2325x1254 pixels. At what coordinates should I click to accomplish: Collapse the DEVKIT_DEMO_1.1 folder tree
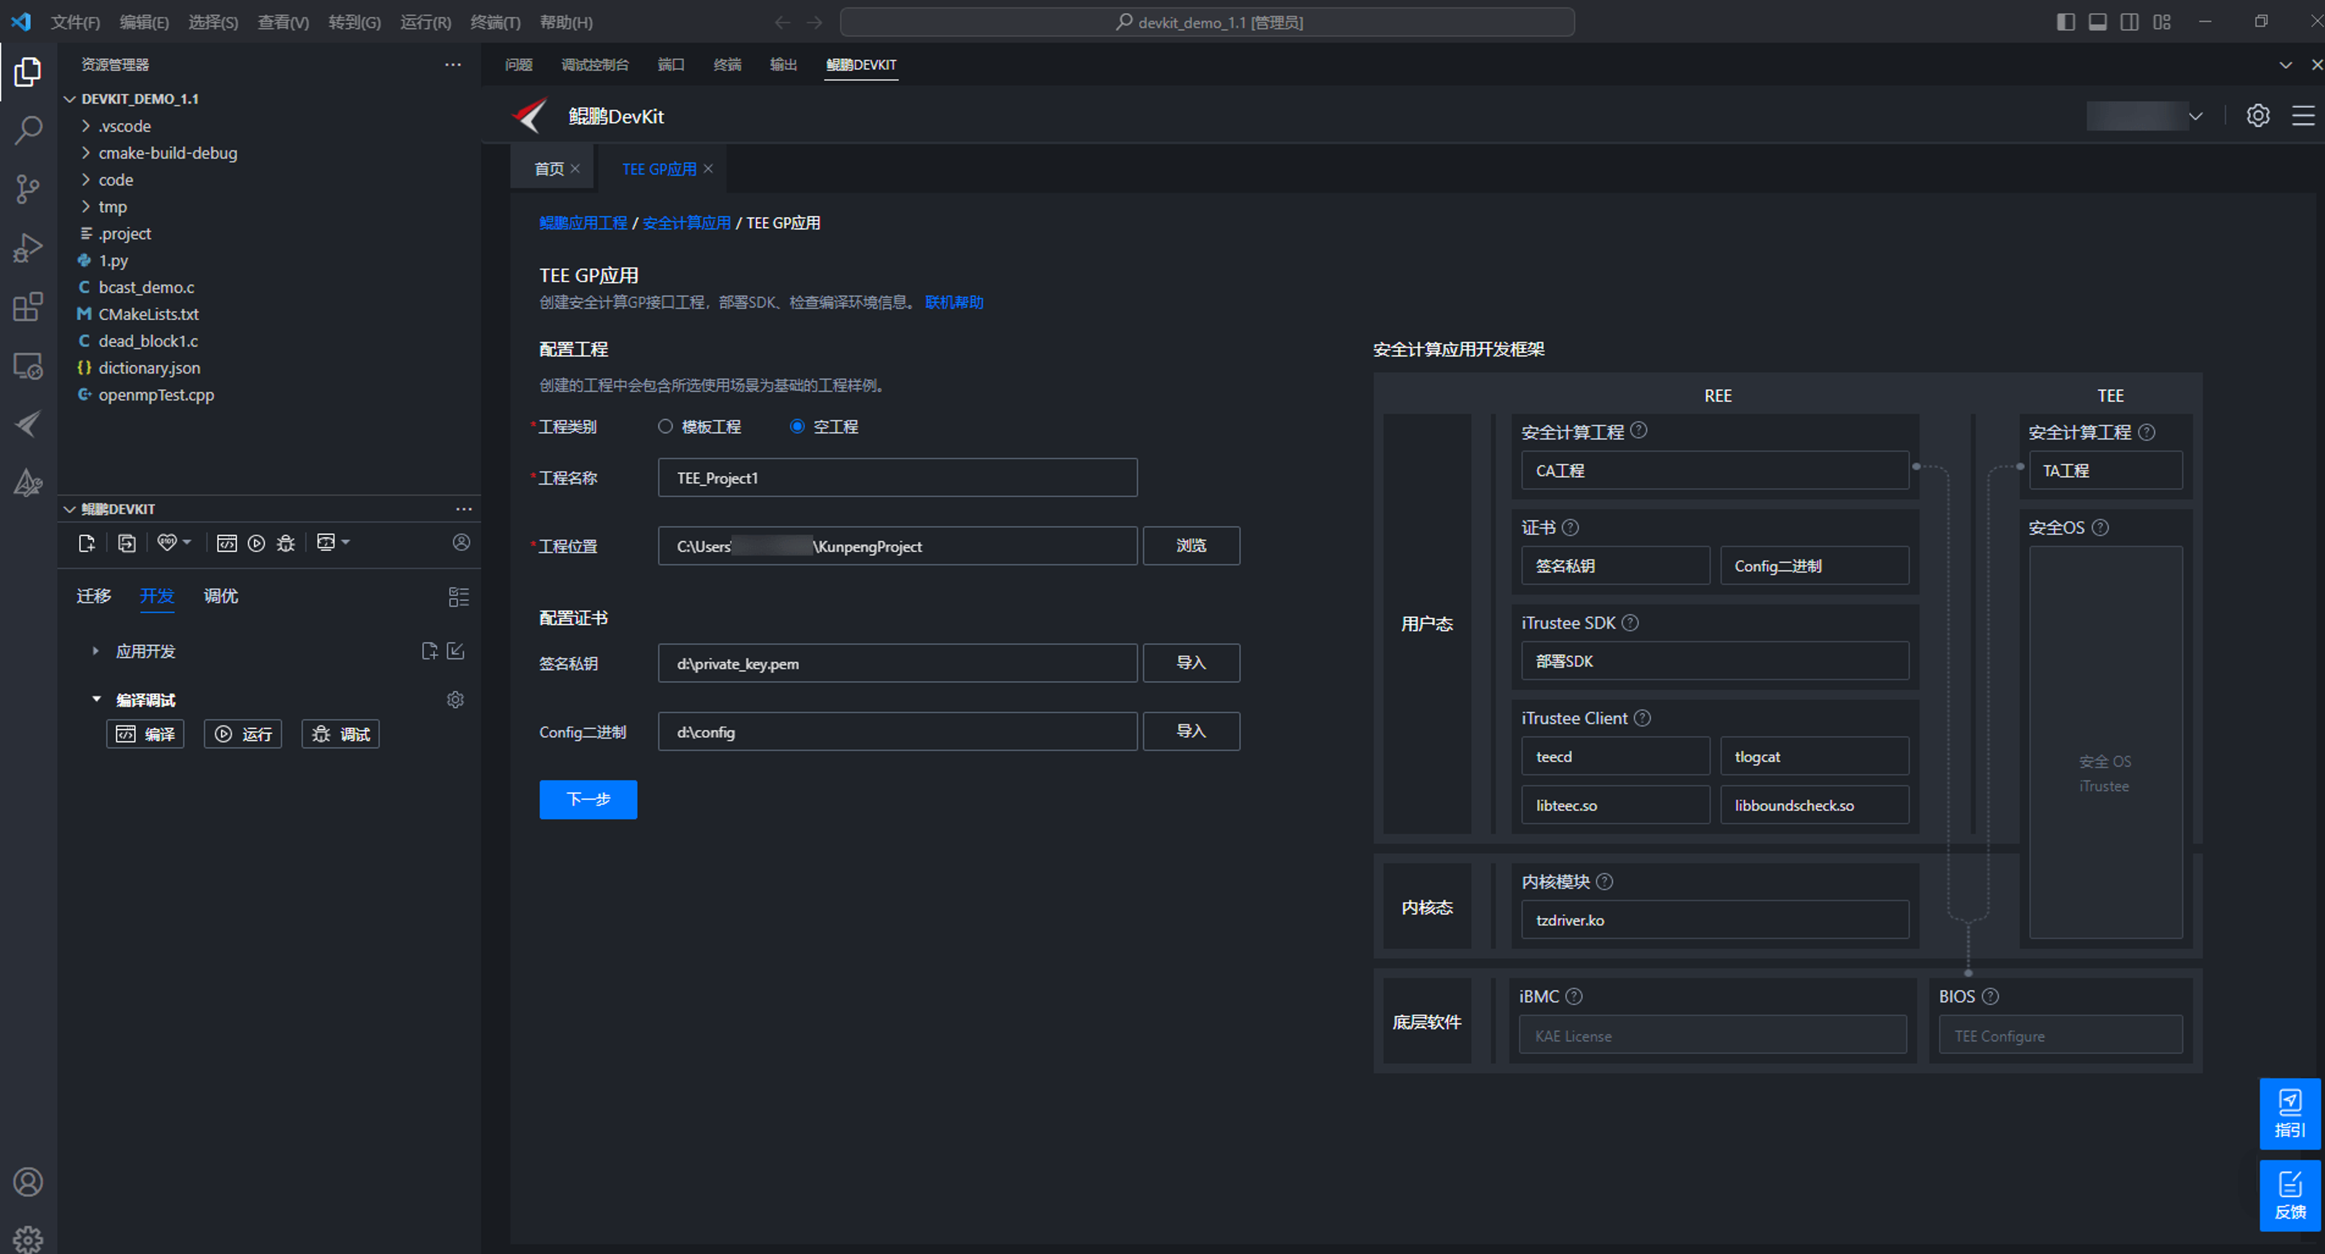point(70,98)
